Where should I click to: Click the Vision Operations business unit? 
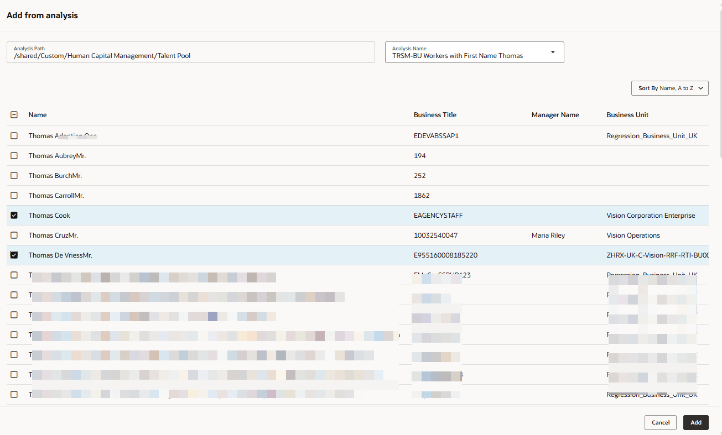pos(633,235)
